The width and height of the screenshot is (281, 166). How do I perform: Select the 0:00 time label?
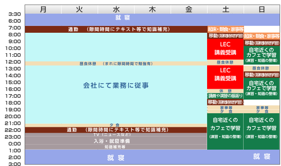point(15,144)
